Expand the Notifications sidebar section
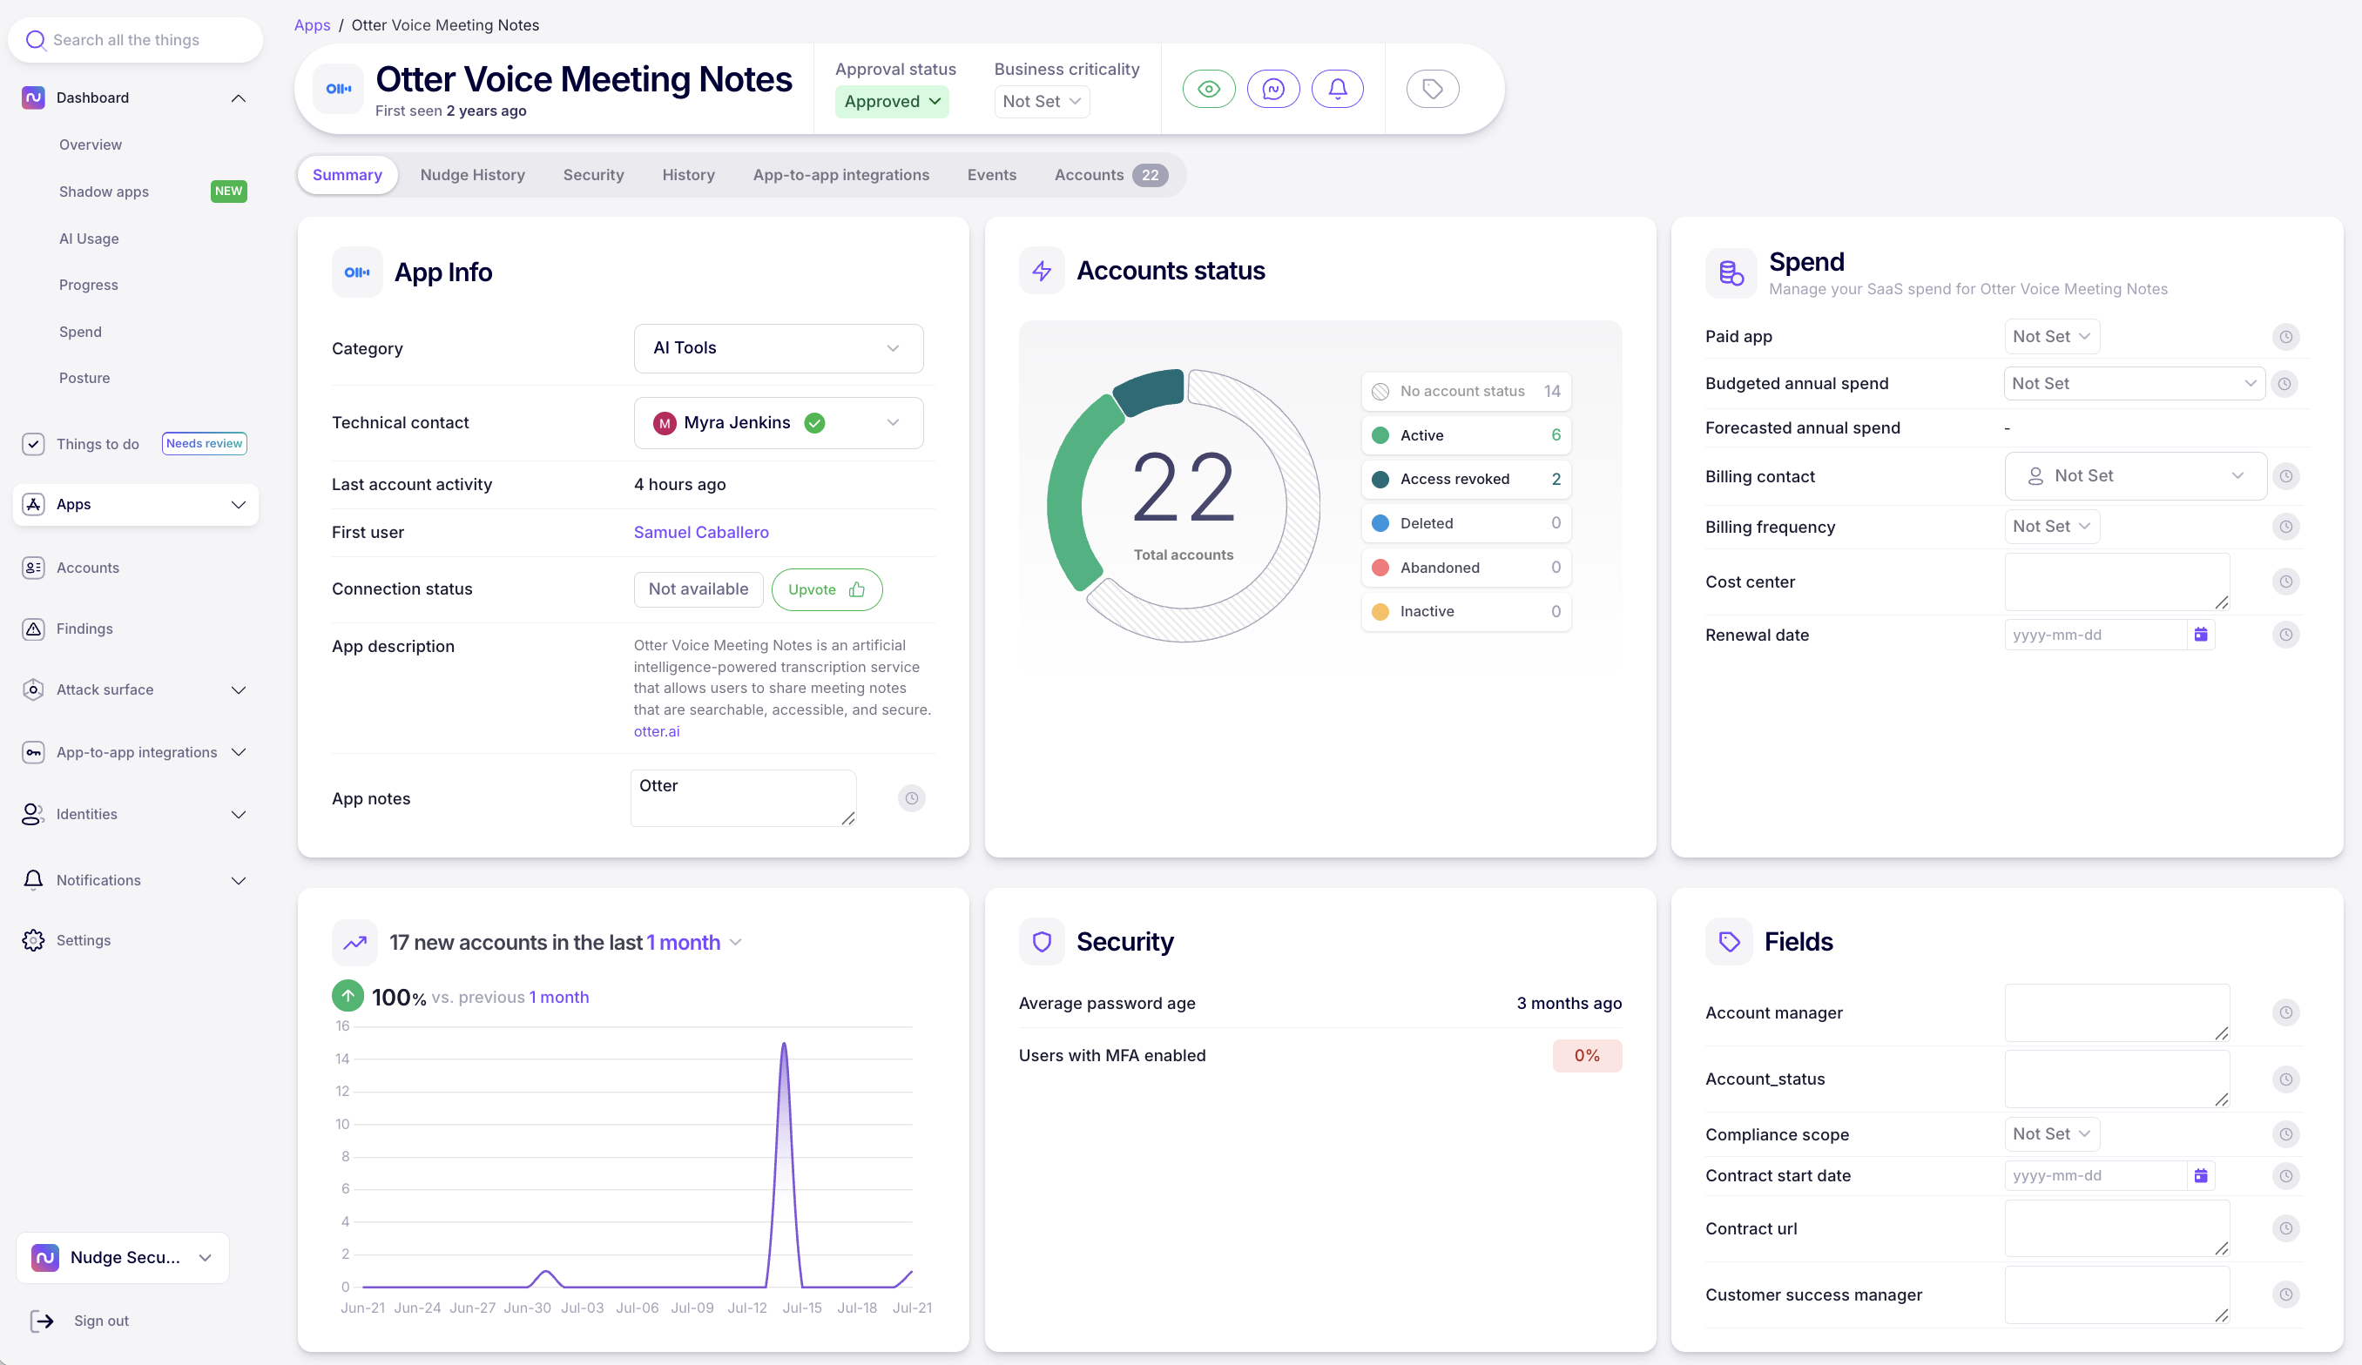2362x1365 pixels. (238, 880)
